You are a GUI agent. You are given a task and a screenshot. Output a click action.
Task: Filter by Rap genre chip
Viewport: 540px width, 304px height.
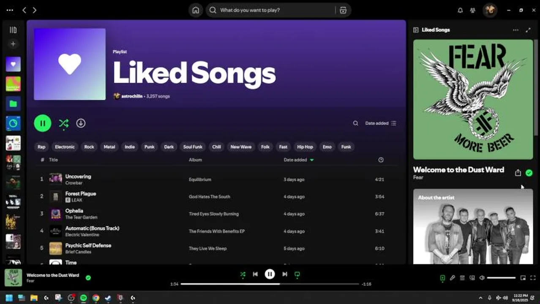pyautogui.click(x=41, y=147)
